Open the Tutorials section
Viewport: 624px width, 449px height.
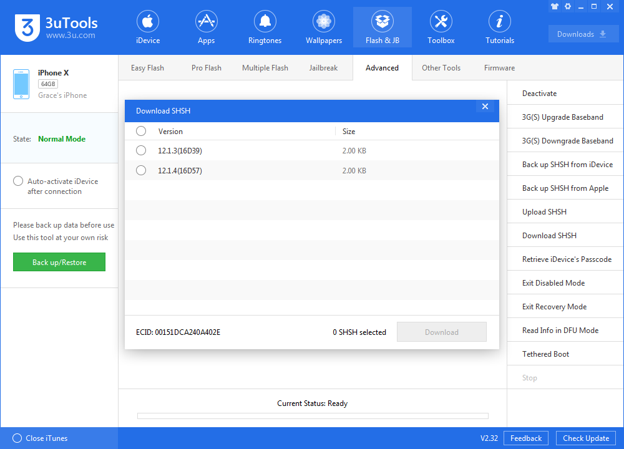(499, 27)
